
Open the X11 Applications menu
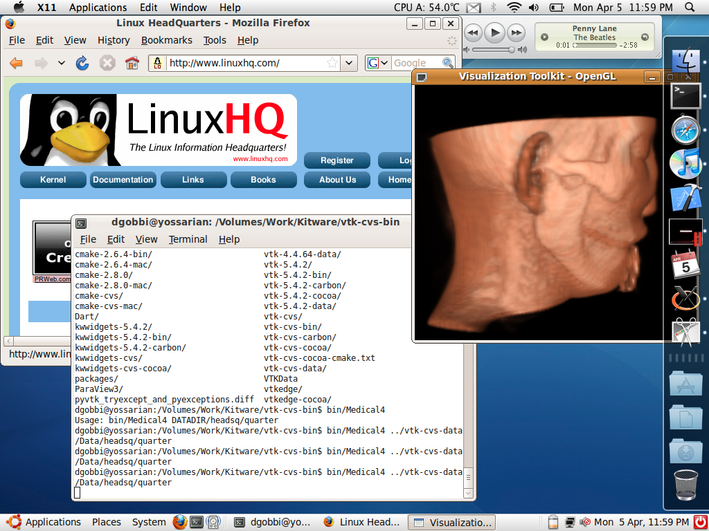click(98, 7)
